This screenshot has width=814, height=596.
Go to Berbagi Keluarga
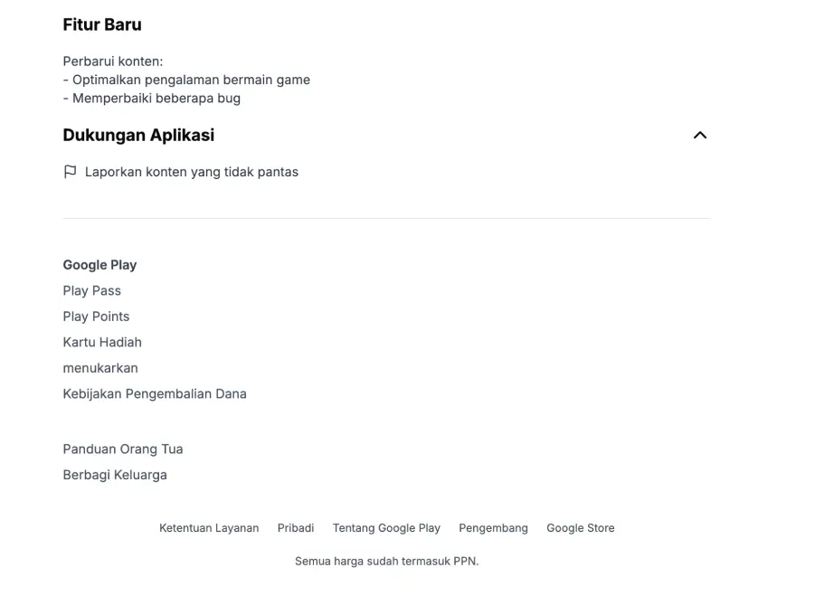point(115,475)
